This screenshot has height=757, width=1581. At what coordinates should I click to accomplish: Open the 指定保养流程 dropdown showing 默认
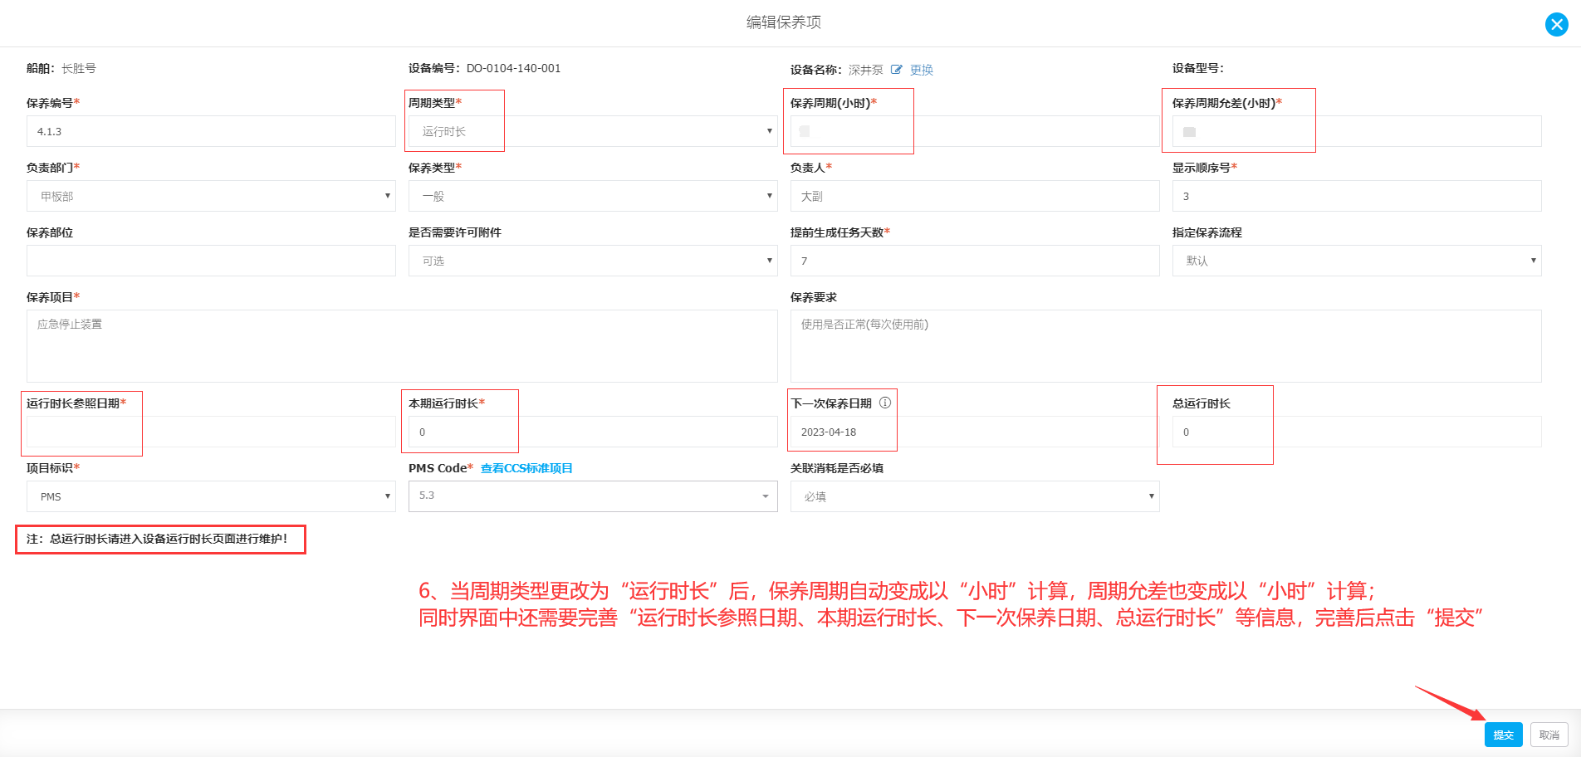click(1357, 261)
